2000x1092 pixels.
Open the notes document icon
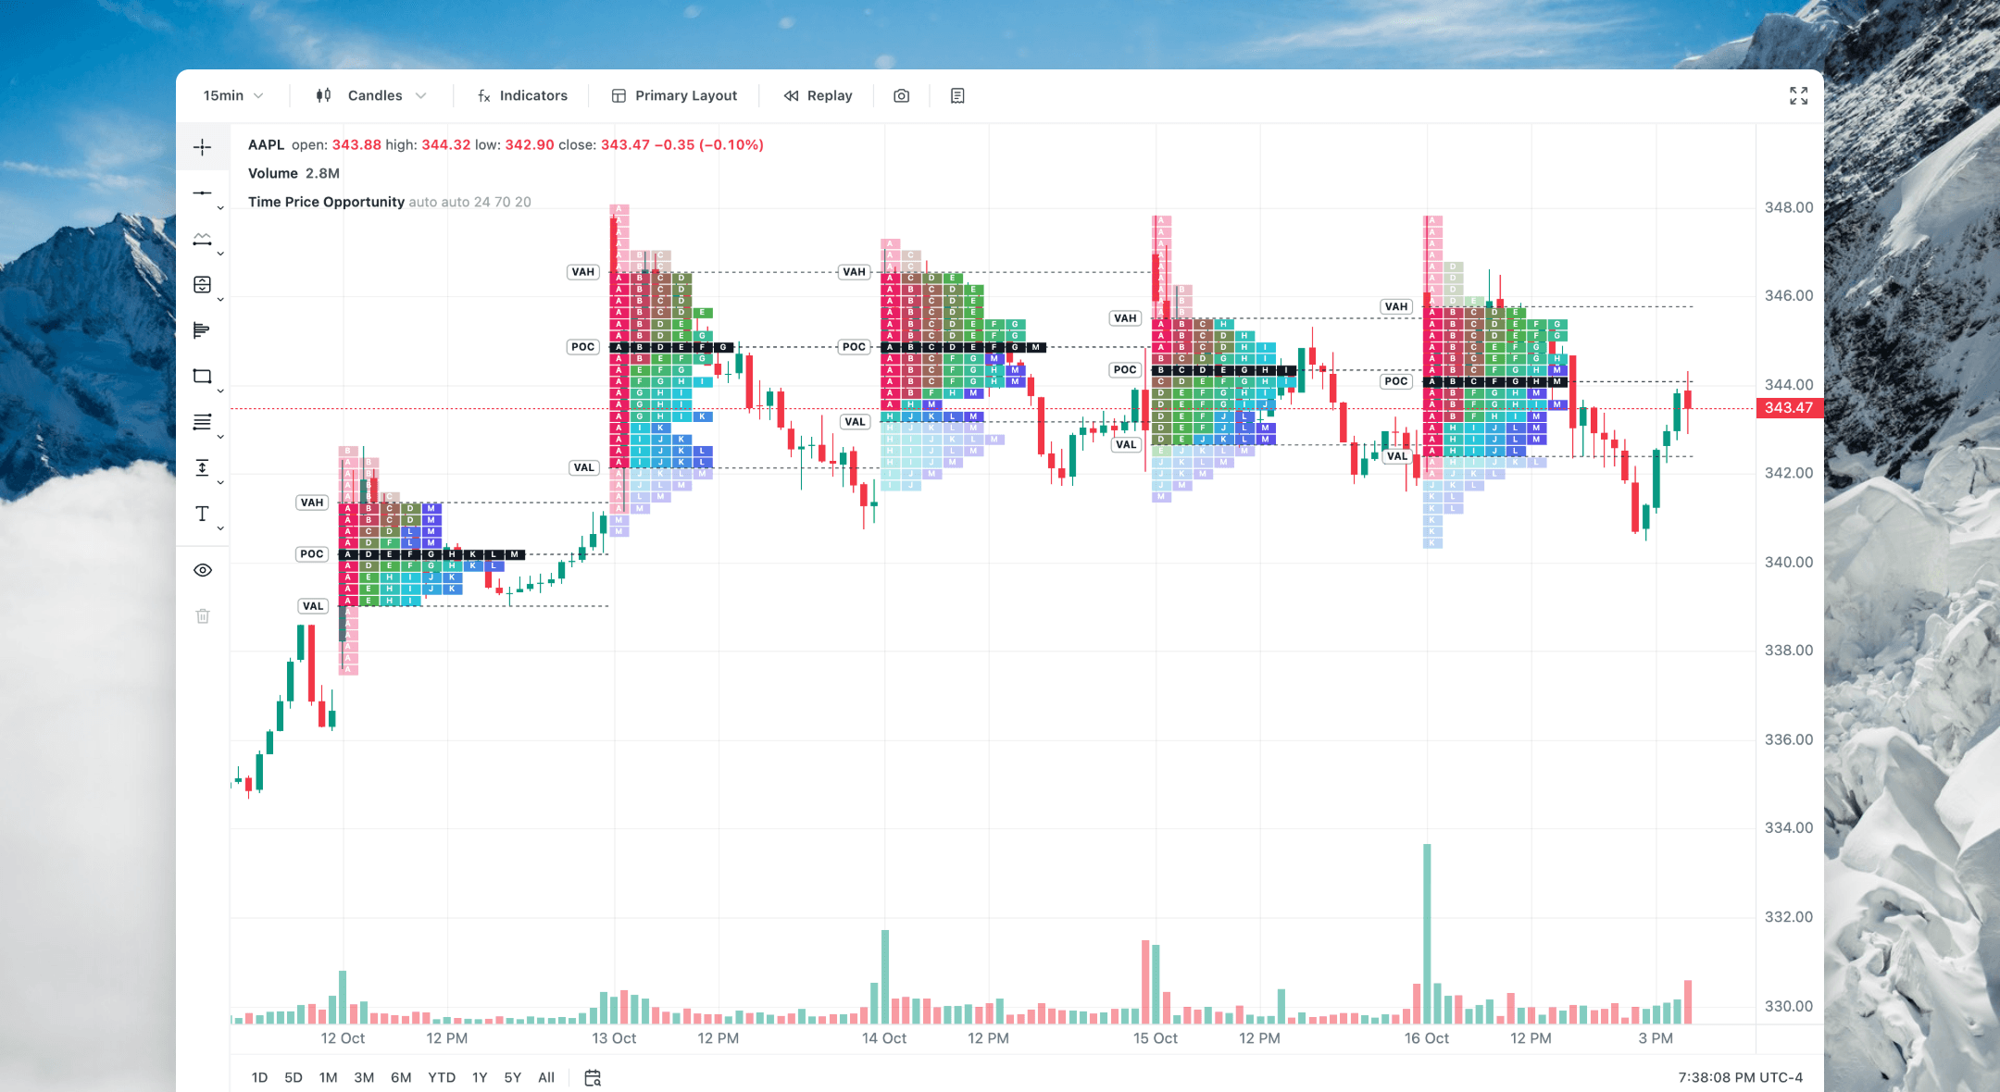[x=957, y=95]
